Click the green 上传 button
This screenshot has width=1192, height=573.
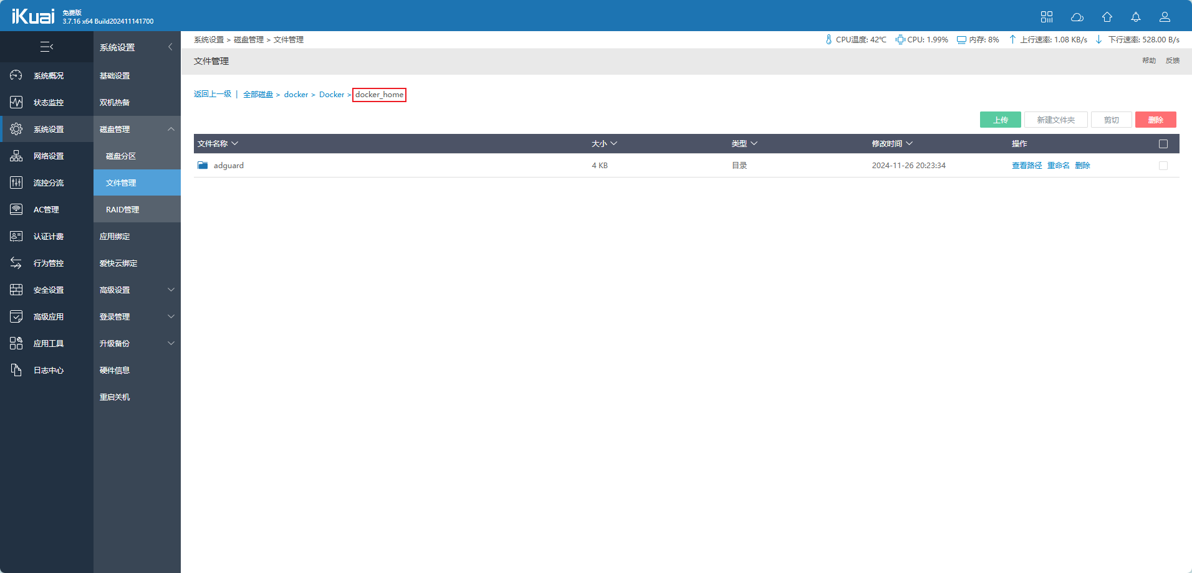point(1000,120)
